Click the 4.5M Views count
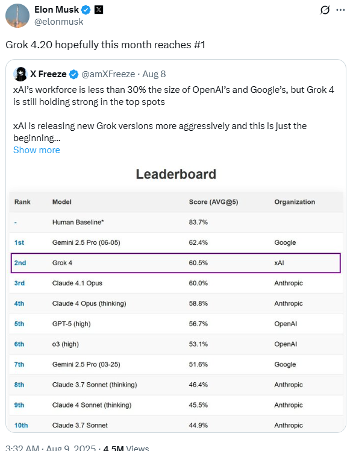The image size is (350, 451). (x=126, y=447)
